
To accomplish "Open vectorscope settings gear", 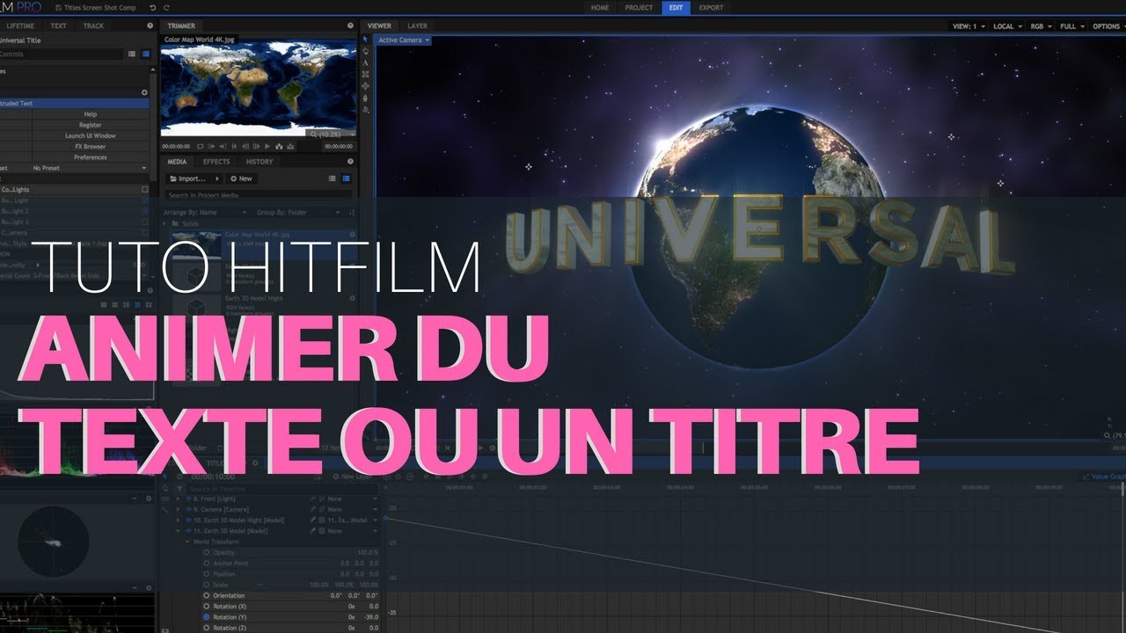I will [149, 498].
